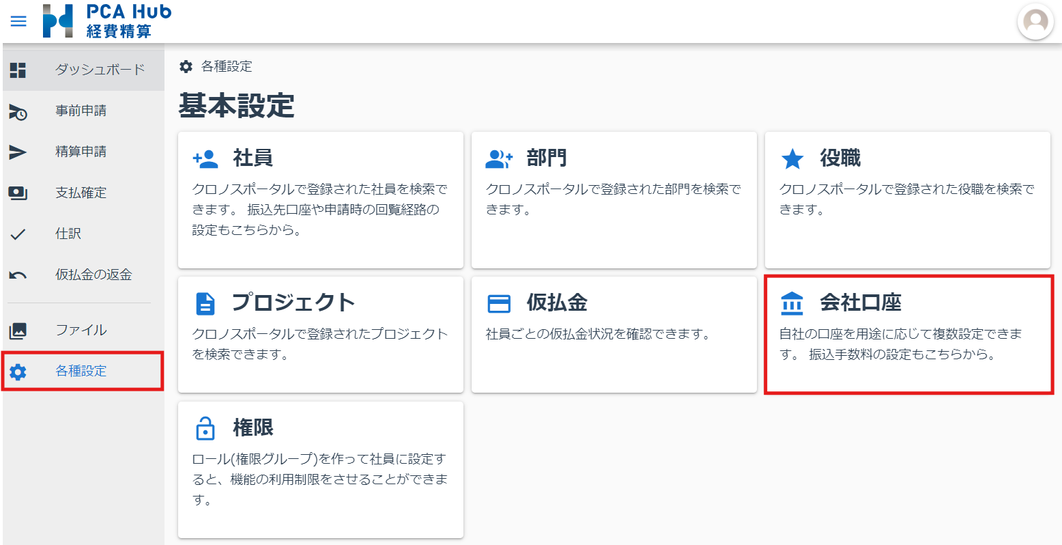Image resolution: width=1062 pixels, height=545 pixels.
Task: Click the 仮払金の返金 undo arrow icon
Action: click(18, 275)
